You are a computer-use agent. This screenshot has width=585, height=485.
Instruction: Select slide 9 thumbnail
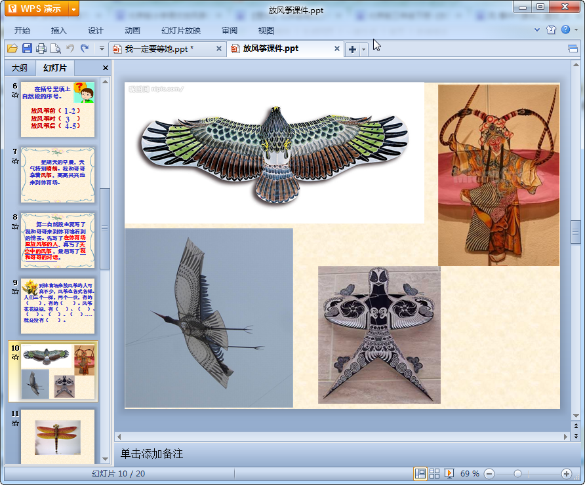point(58,306)
